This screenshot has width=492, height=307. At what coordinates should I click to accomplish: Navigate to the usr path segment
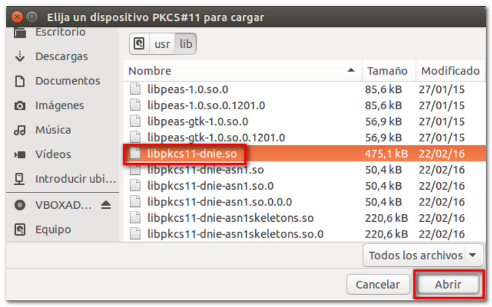coord(161,44)
